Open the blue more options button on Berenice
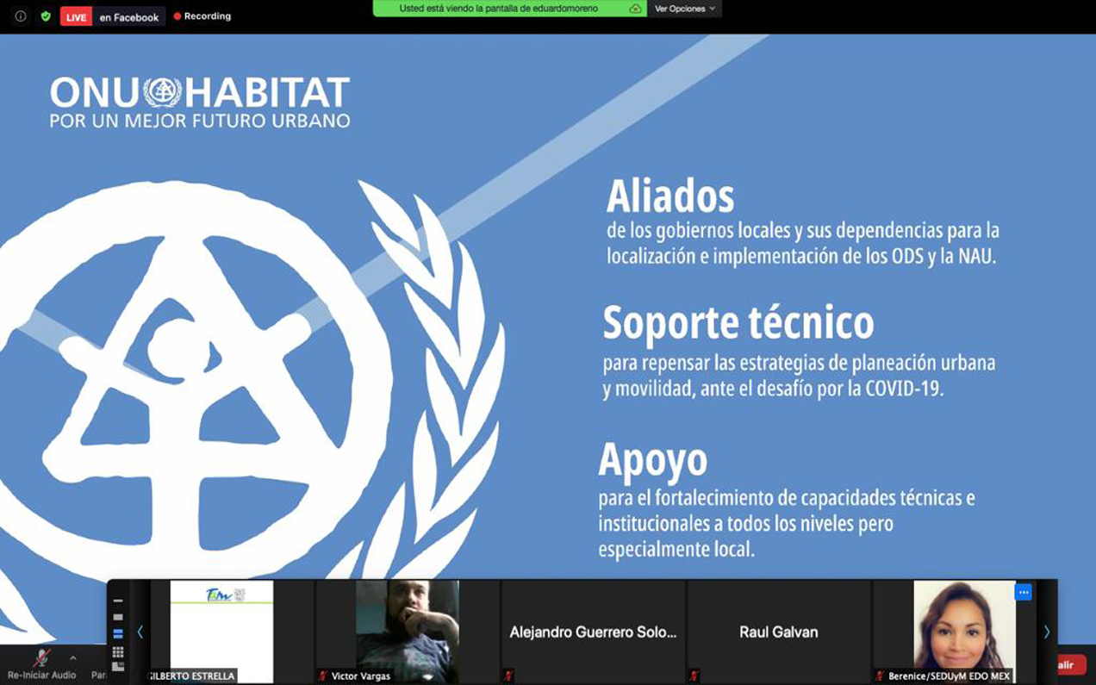 click(1023, 593)
